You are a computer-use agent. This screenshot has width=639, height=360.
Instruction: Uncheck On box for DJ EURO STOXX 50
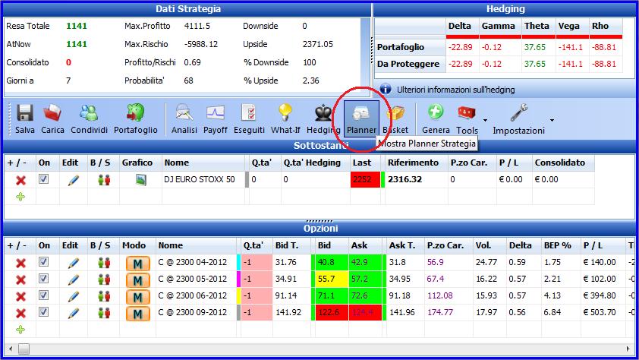(x=43, y=179)
